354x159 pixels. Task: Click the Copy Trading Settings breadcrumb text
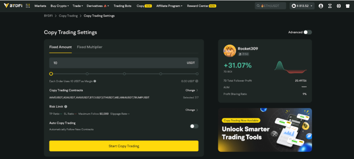99,16
